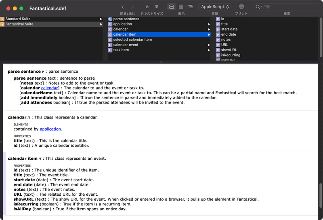Click the parse sentence v heading
The height and width of the screenshot is (220, 323).
tap(43, 72)
